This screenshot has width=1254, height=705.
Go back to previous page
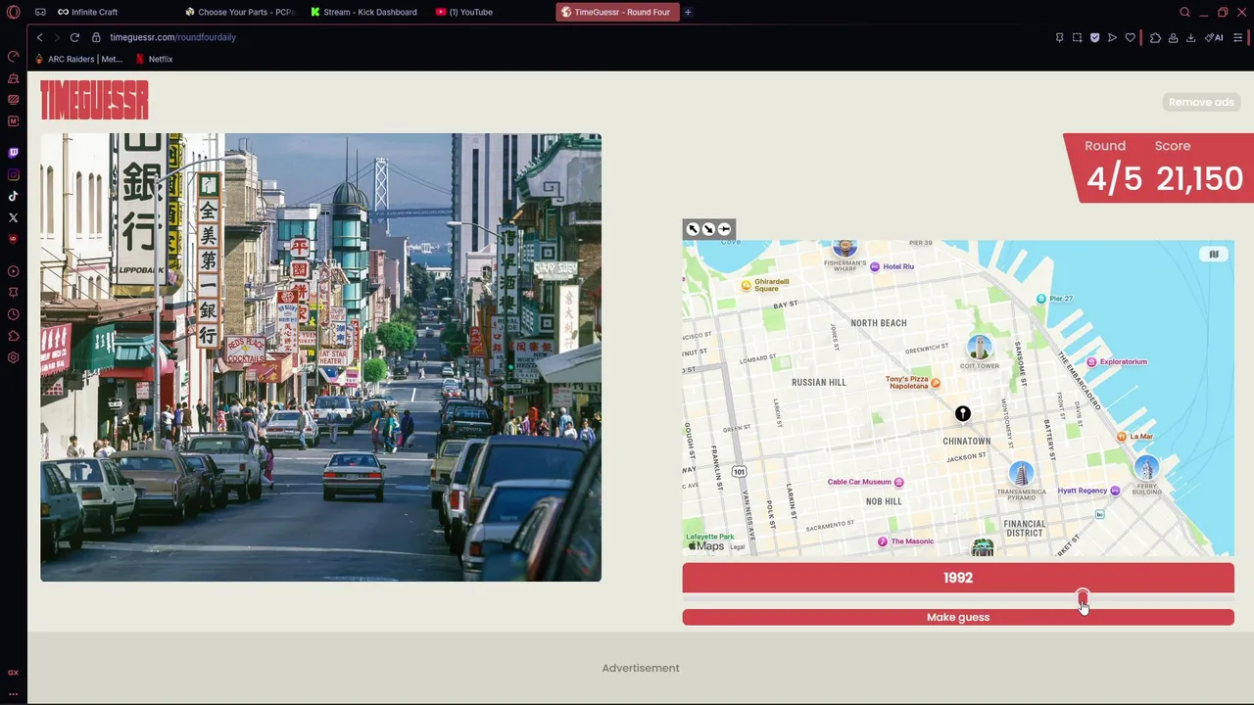coord(39,37)
